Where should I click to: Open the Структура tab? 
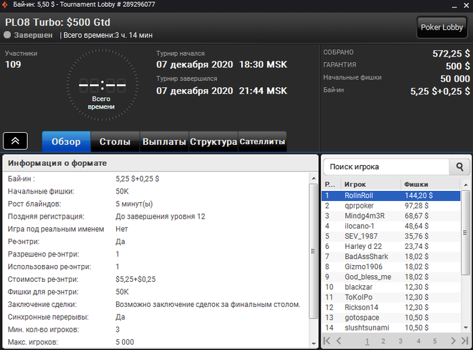(214, 142)
